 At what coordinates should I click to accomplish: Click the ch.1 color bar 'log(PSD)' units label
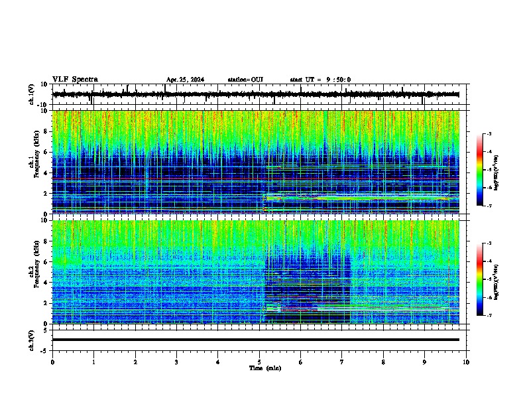coord(496,172)
